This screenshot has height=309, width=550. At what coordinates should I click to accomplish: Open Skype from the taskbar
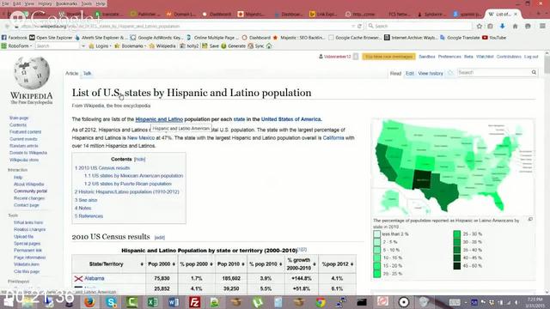111,302
